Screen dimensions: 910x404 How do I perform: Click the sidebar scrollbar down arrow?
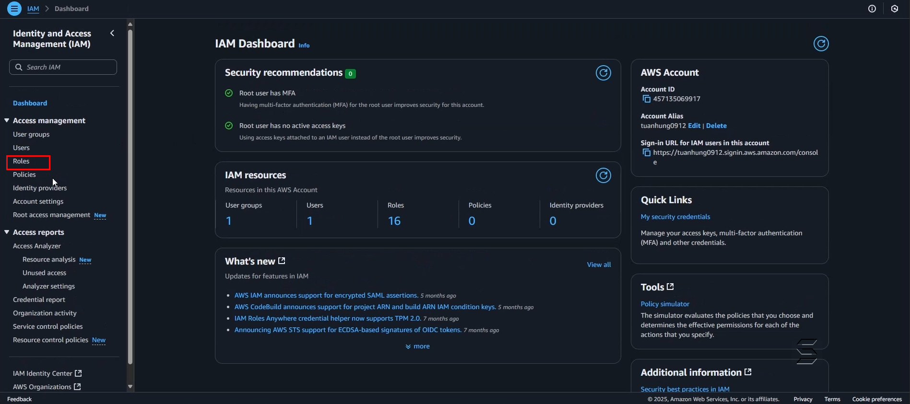pyautogui.click(x=130, y=386)
